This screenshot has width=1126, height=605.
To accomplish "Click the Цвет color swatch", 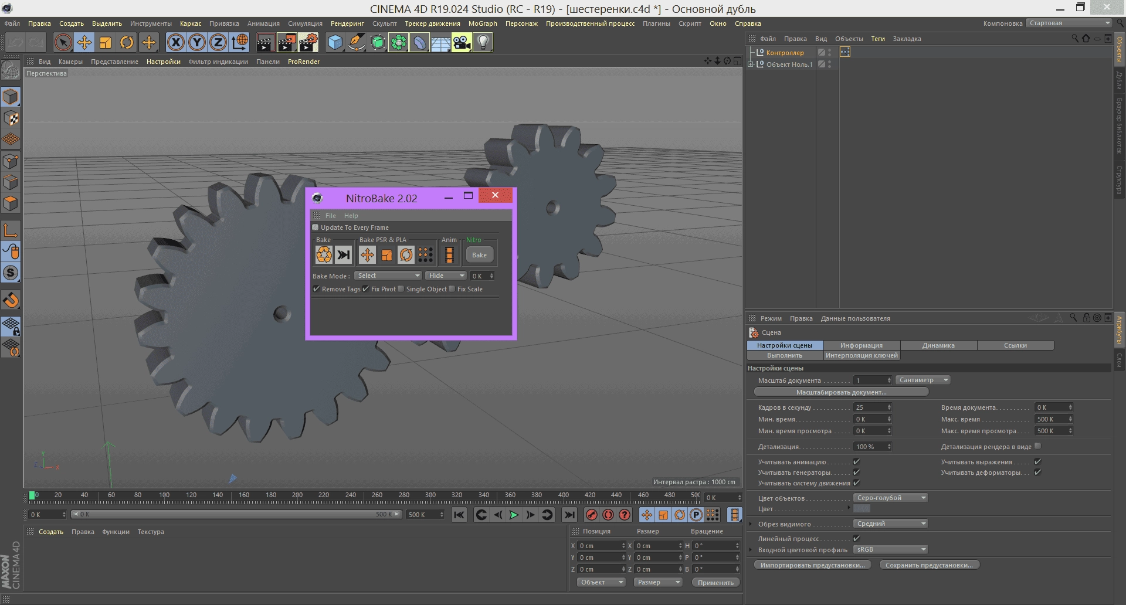I will pos(862,509).
